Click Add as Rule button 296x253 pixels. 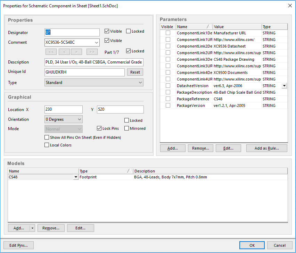pyautogui.click(x=267, y=148)
